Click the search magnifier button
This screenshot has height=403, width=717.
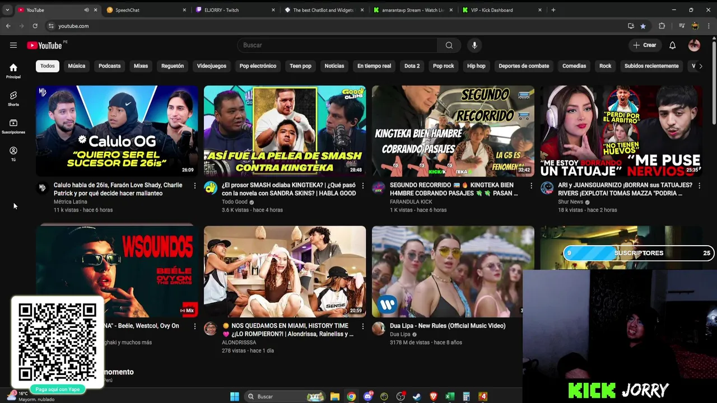(x=449, y=45)
